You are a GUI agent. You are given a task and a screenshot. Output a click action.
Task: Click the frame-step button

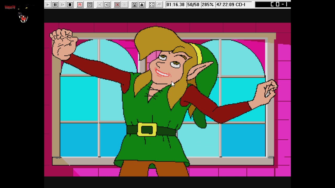tap(62, 4)
